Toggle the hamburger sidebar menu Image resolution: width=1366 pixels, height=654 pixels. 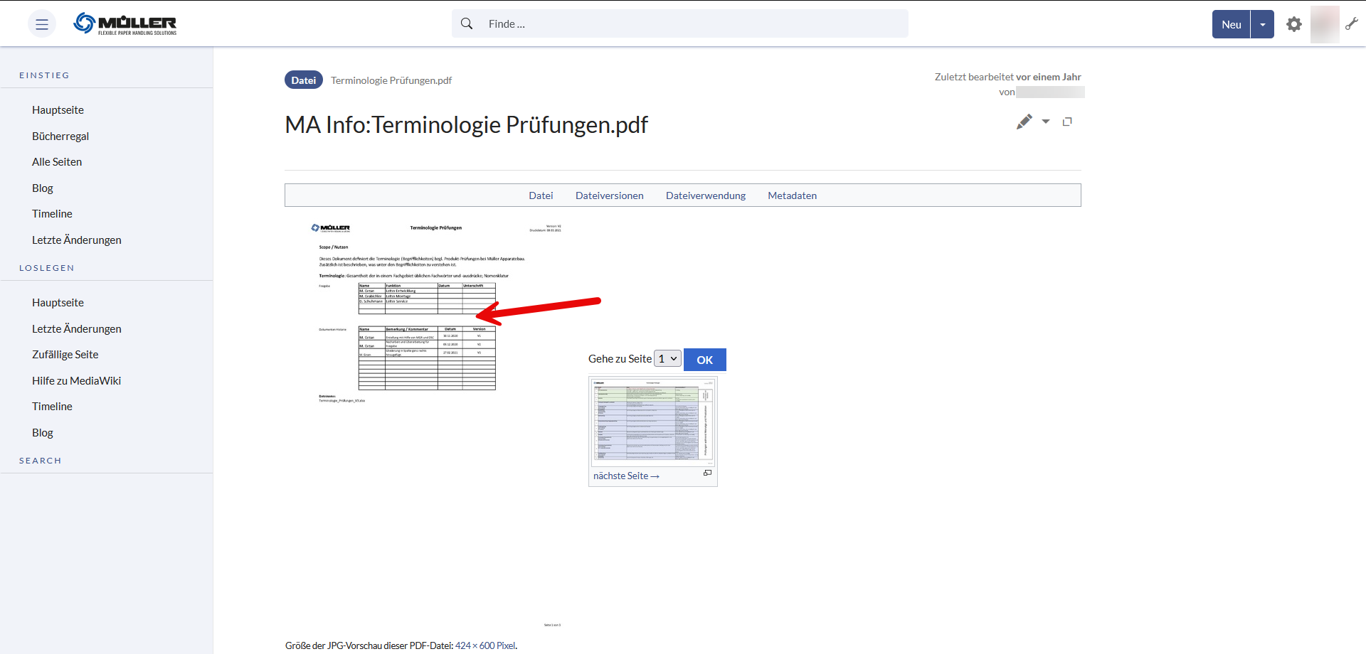(x=42, y=24)
